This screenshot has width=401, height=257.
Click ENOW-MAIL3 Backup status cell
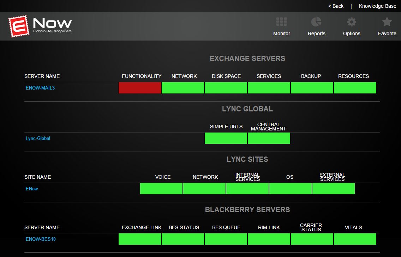pyautogui.click(x=312, y=88)
